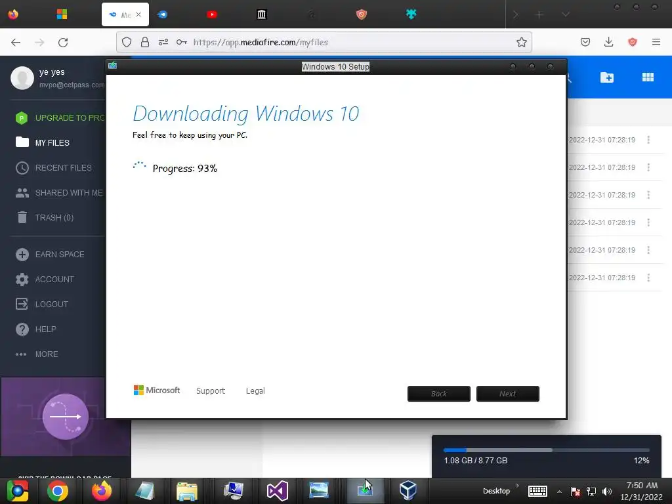Open saved logins key icon
This screenshot has width=672, height=504.
pyautogui.click(x=182, y=42)
